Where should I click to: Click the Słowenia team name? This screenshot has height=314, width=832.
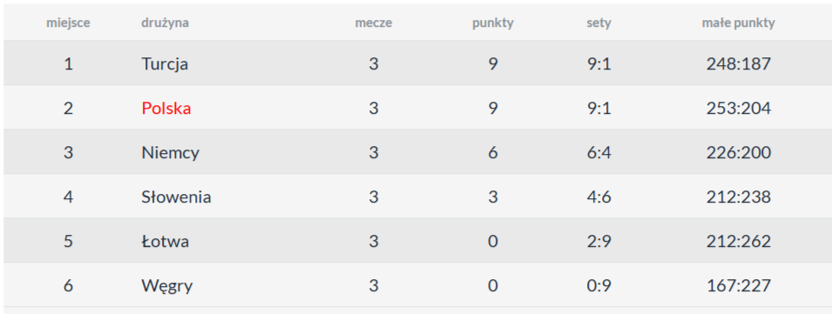tap(176, 197)
